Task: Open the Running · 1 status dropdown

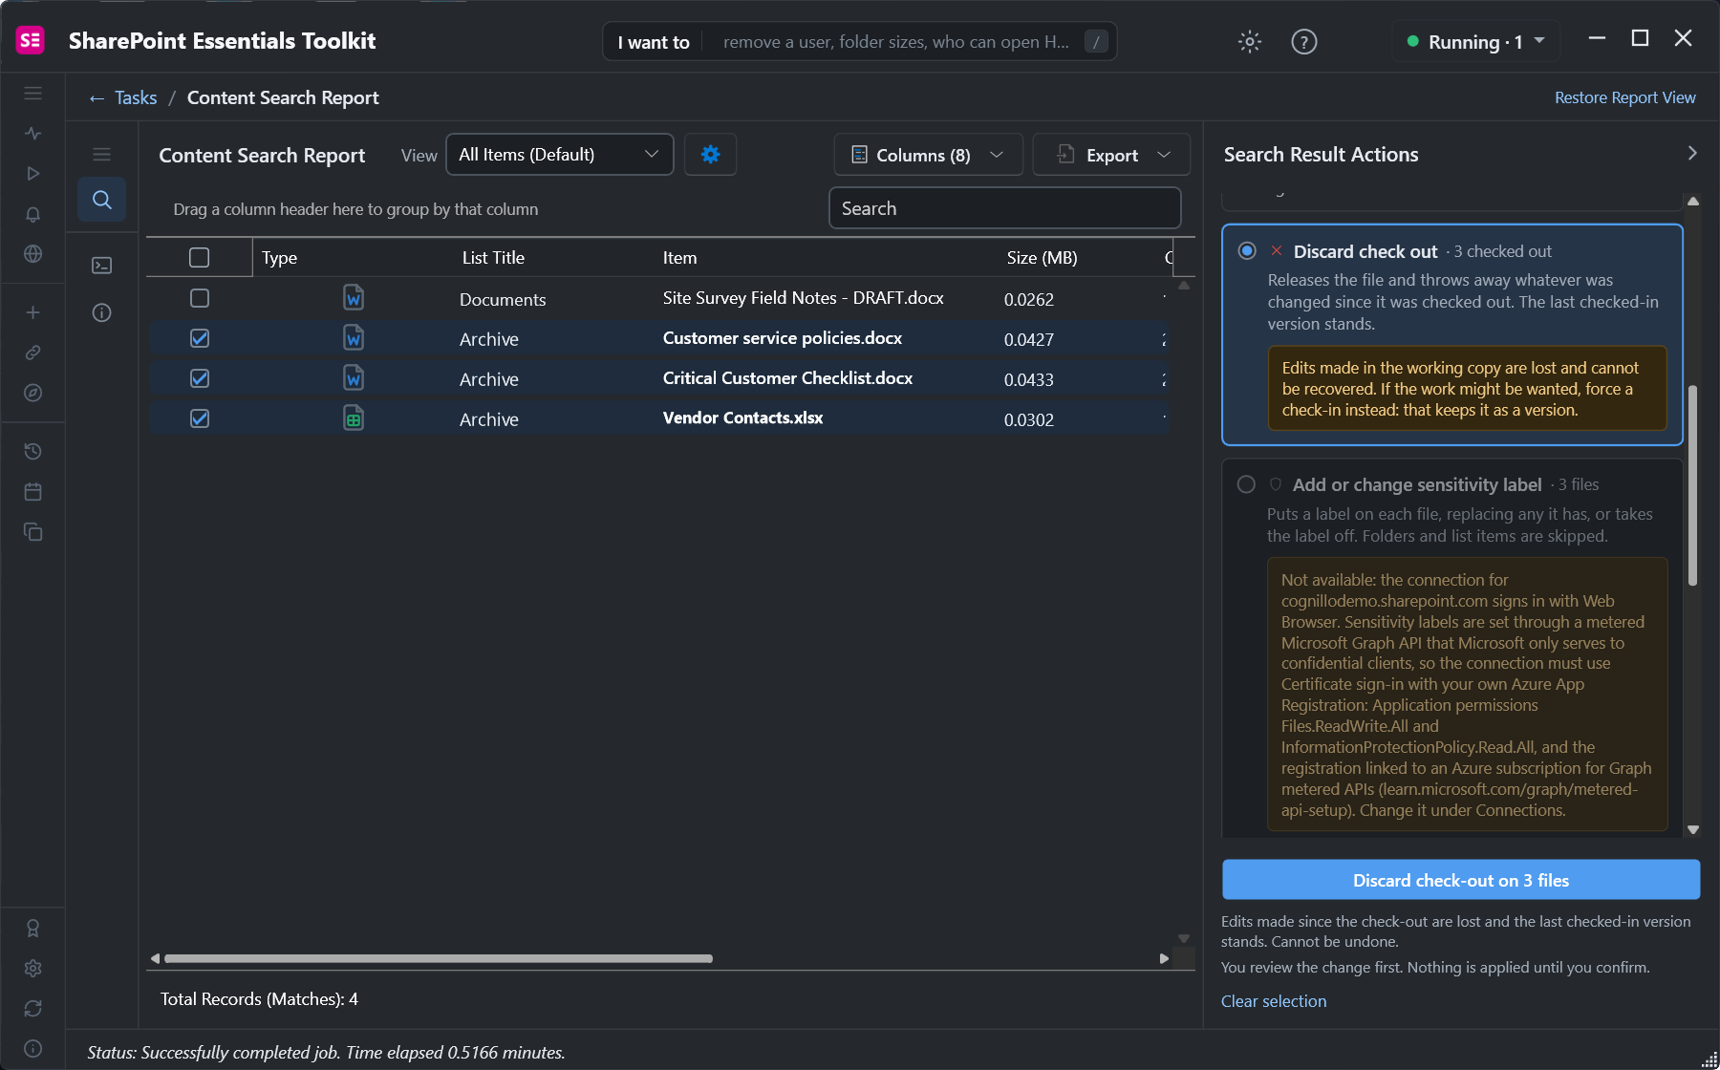Action: pyautogui.click(x=1475, y=41)
